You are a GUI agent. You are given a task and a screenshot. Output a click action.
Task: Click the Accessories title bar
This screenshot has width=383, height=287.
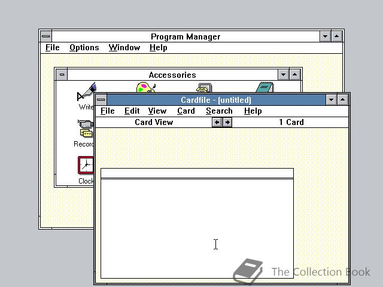pos(172,75)
